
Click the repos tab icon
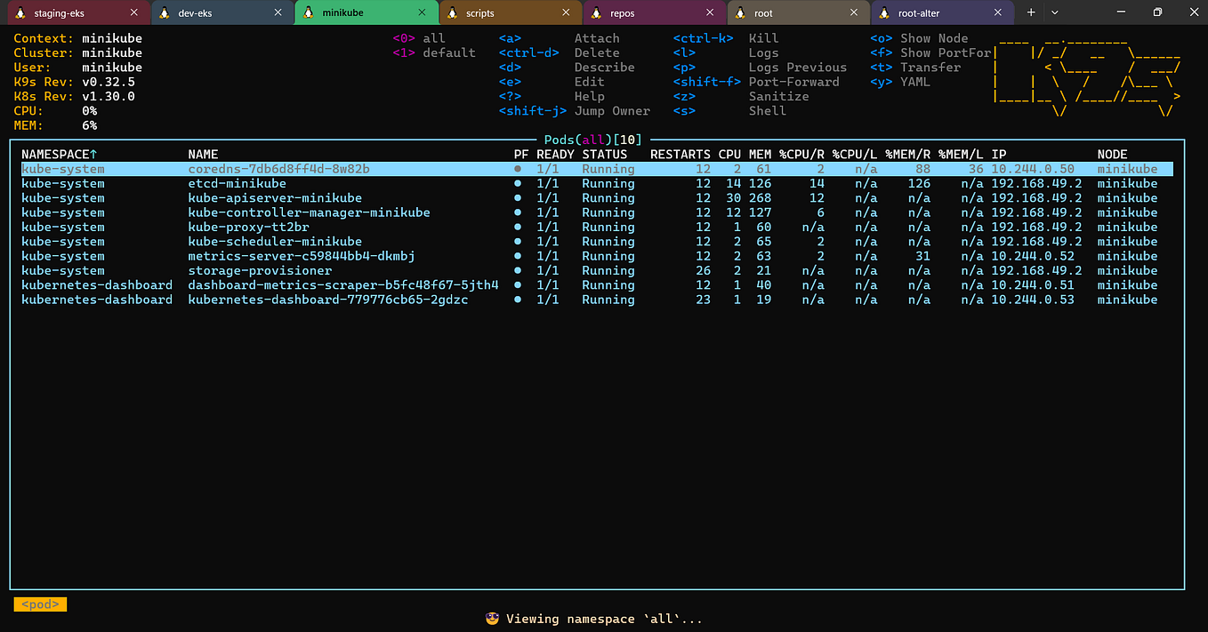[x=595, y=12]
